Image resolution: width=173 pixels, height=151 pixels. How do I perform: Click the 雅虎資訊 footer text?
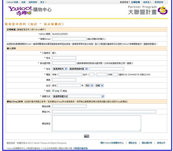point(11,143)
